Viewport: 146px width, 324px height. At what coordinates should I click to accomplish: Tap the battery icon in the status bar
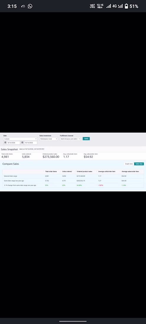(126, 6)
